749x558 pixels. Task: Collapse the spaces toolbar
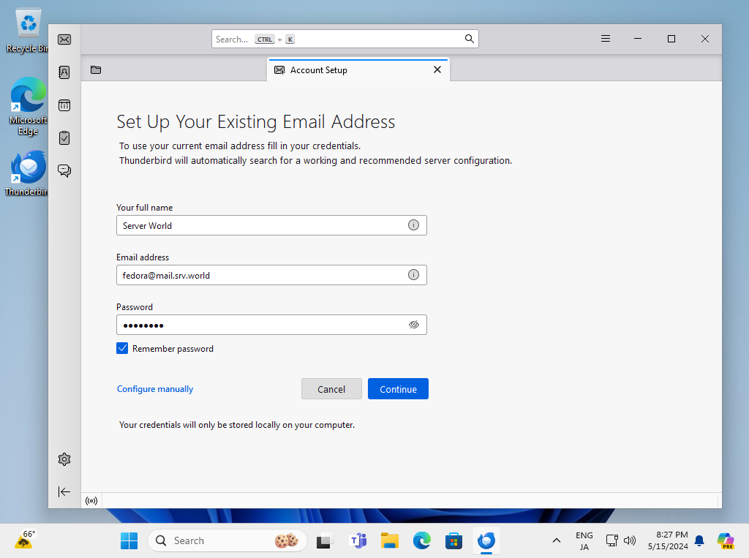coord(64,491)
